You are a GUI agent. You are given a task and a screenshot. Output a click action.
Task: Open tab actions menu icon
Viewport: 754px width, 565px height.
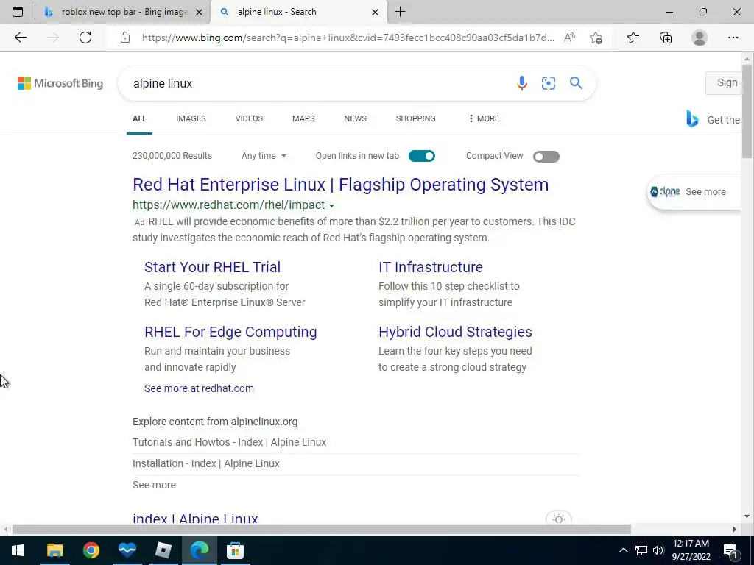pos(18,12)
